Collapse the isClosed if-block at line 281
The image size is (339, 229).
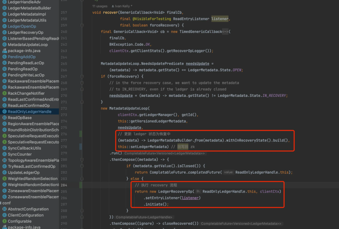[82, 166]
